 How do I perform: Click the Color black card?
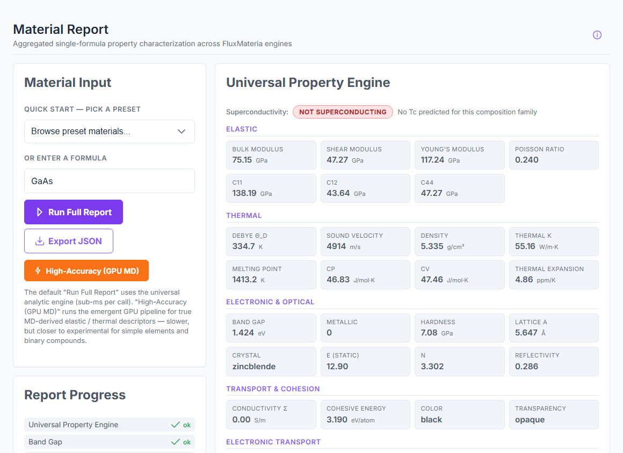[459, 414]
